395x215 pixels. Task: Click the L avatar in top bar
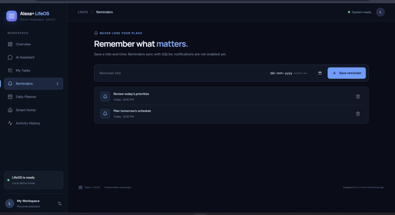point(380,12)
